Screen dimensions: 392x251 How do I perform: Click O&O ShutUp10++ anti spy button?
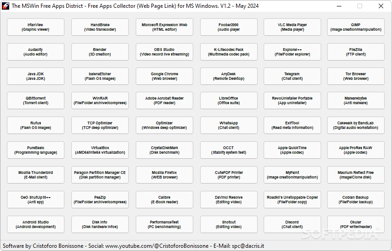coord(35,200)
